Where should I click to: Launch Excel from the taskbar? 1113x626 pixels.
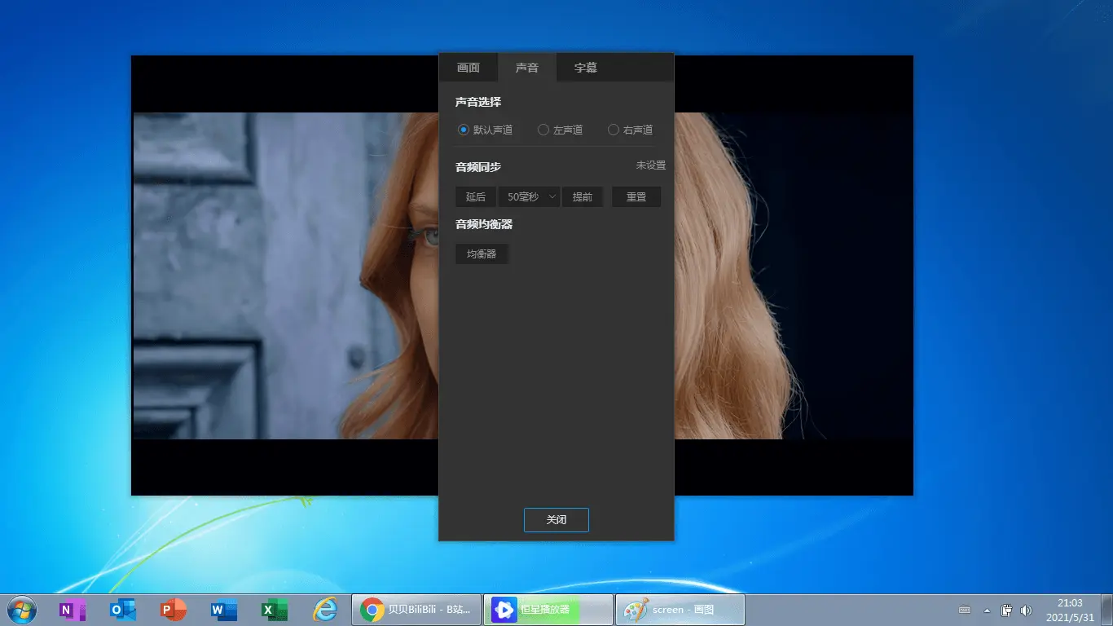coord(275,610)
